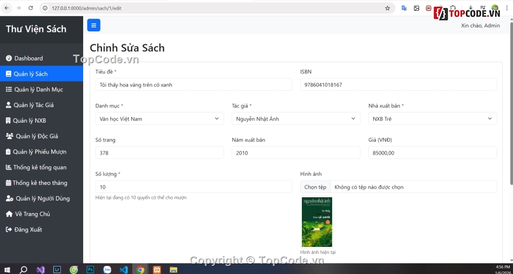Open the Windows Start menu
The height and width of the screenshot is (274, 513).
click(7, 270)
